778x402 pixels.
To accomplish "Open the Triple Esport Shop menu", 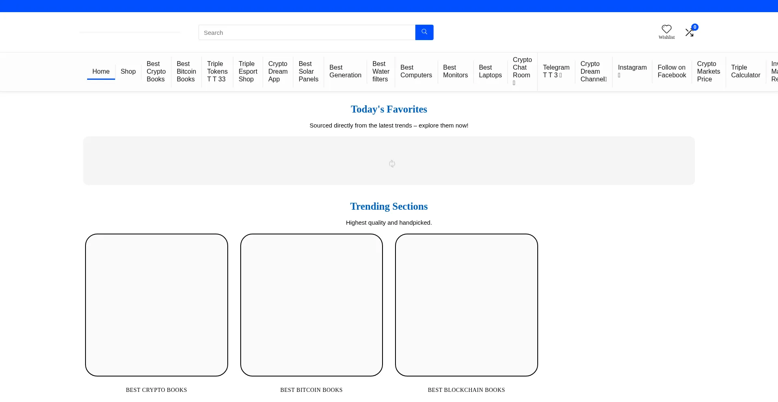I will point(248,72).
